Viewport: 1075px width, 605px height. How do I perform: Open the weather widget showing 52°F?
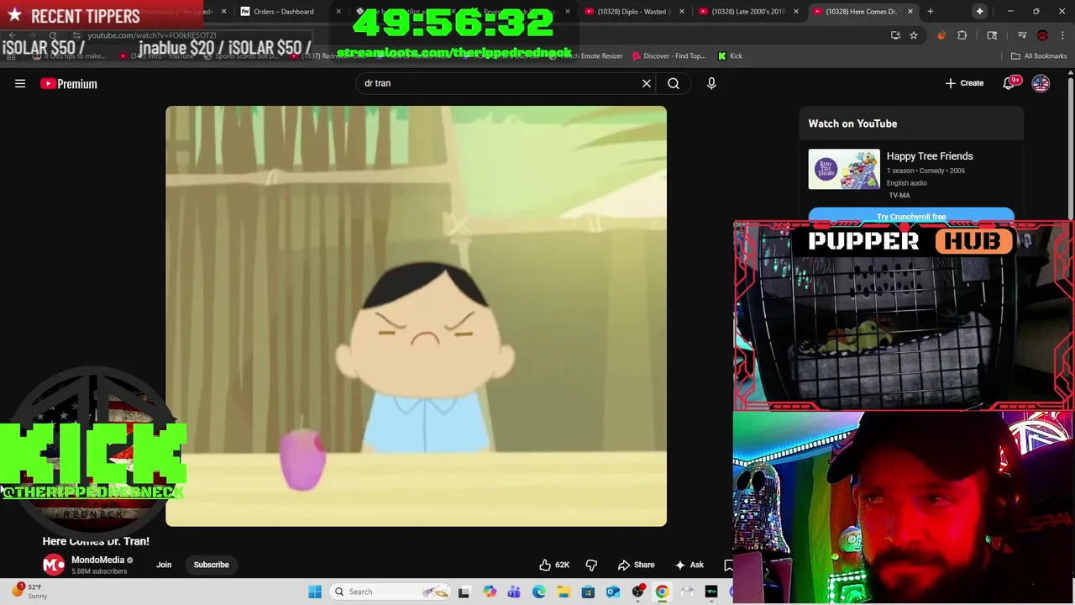(x=29, y=592)
